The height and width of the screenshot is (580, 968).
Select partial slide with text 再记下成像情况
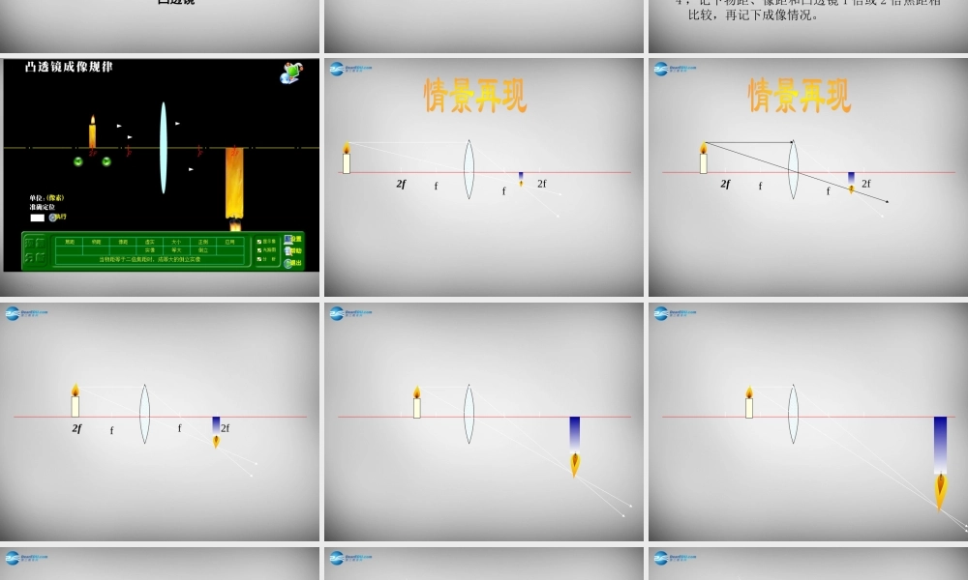click(x=808, y=25)
